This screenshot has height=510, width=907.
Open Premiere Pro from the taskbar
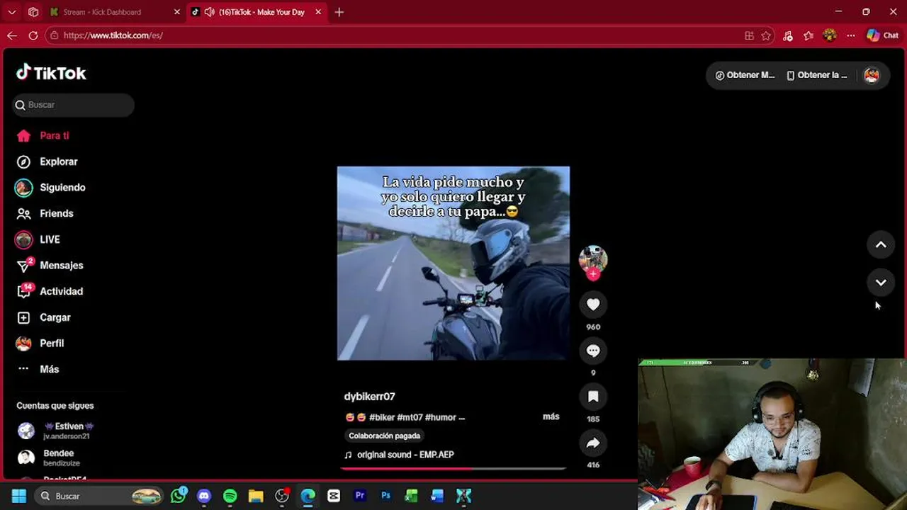(360, 496)
